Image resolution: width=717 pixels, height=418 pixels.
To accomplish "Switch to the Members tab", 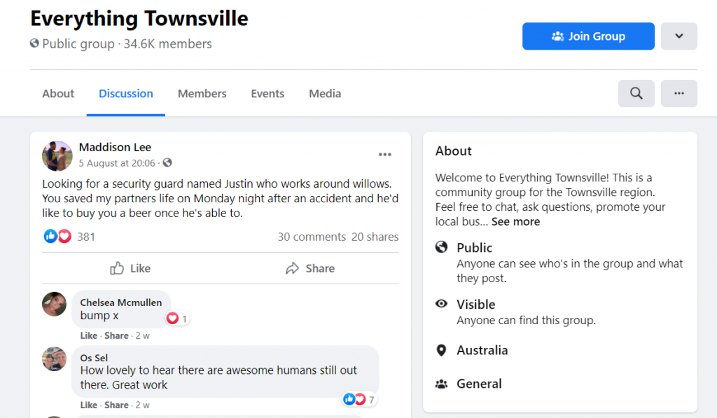I will point(202,94).
